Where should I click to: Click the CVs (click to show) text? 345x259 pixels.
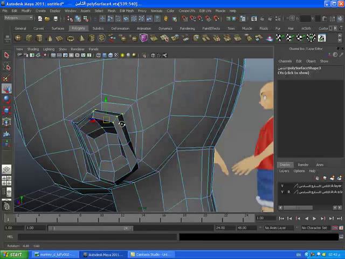(293, 73)
